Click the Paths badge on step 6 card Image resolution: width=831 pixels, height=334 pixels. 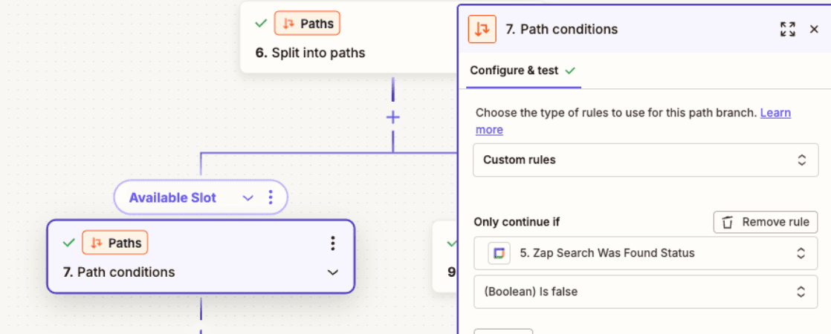pos(307,23)
